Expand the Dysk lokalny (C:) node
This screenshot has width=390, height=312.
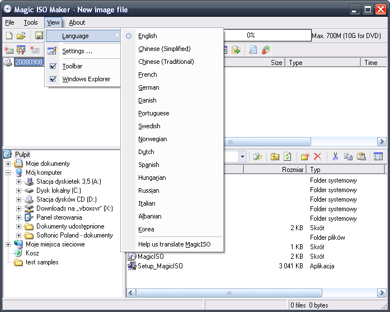click(18, 190)
